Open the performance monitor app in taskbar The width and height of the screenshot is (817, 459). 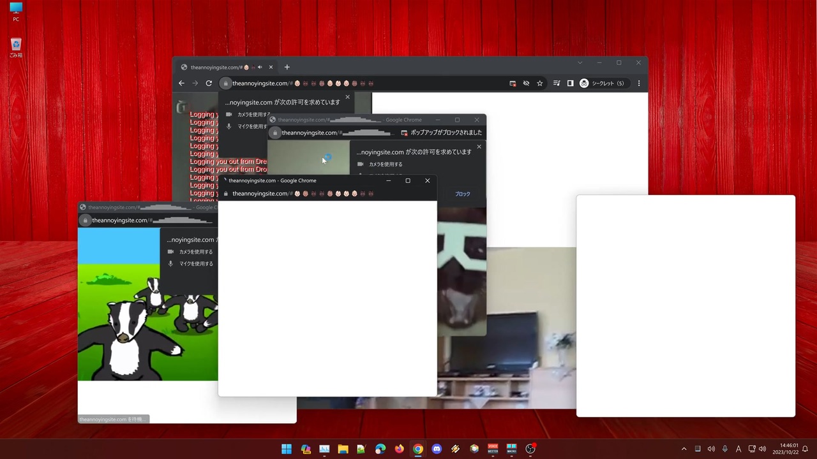(x=324, y=449)
